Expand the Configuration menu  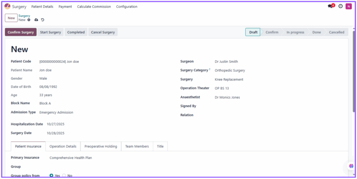click(127, 7)
